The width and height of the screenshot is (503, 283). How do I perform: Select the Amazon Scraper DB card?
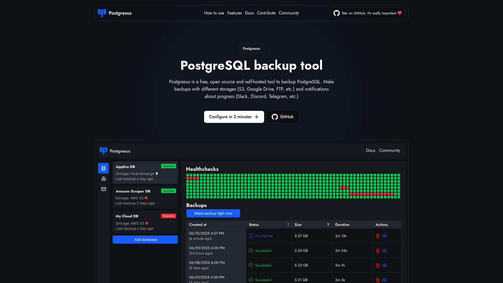click(x=145, y=197)
